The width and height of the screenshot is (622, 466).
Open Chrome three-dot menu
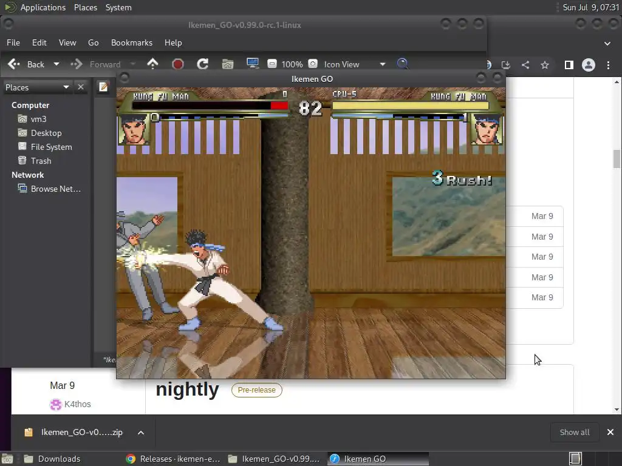coord(608,64)
